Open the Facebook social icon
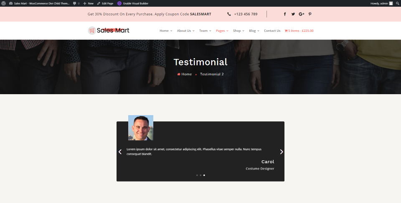Viewport: 401px width, 203px height. pos(284,14)
